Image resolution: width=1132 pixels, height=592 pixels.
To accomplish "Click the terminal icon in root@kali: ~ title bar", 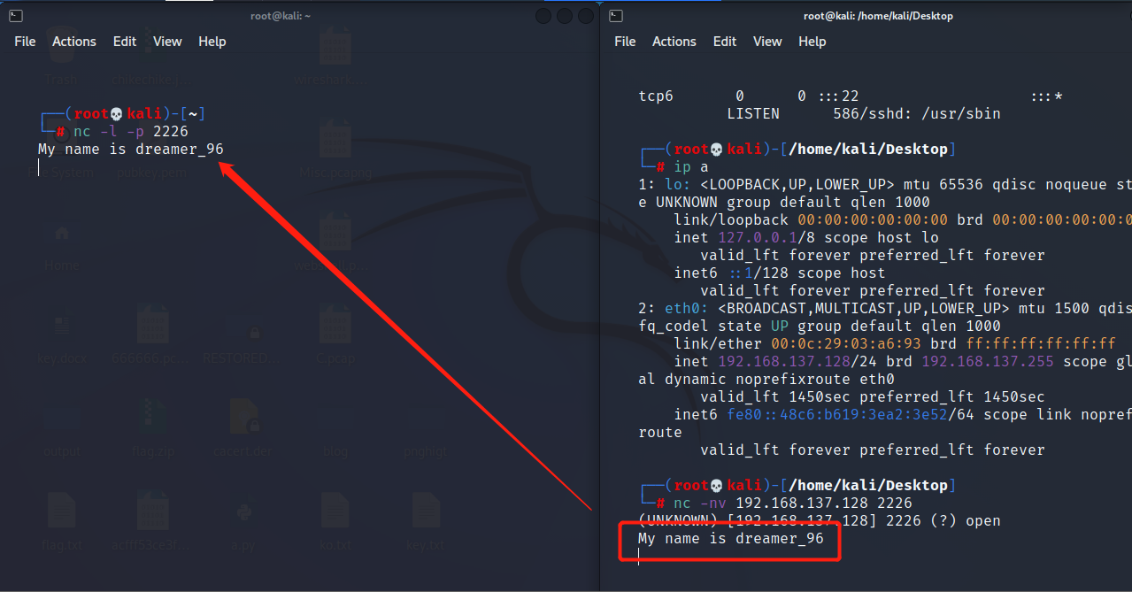I will coord(16,16).
